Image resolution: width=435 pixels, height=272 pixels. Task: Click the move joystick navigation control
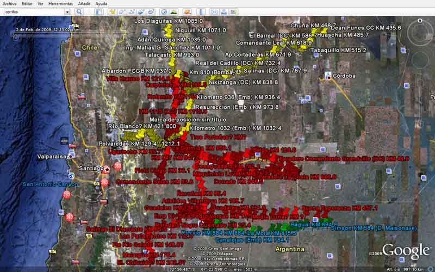(420, 60)
